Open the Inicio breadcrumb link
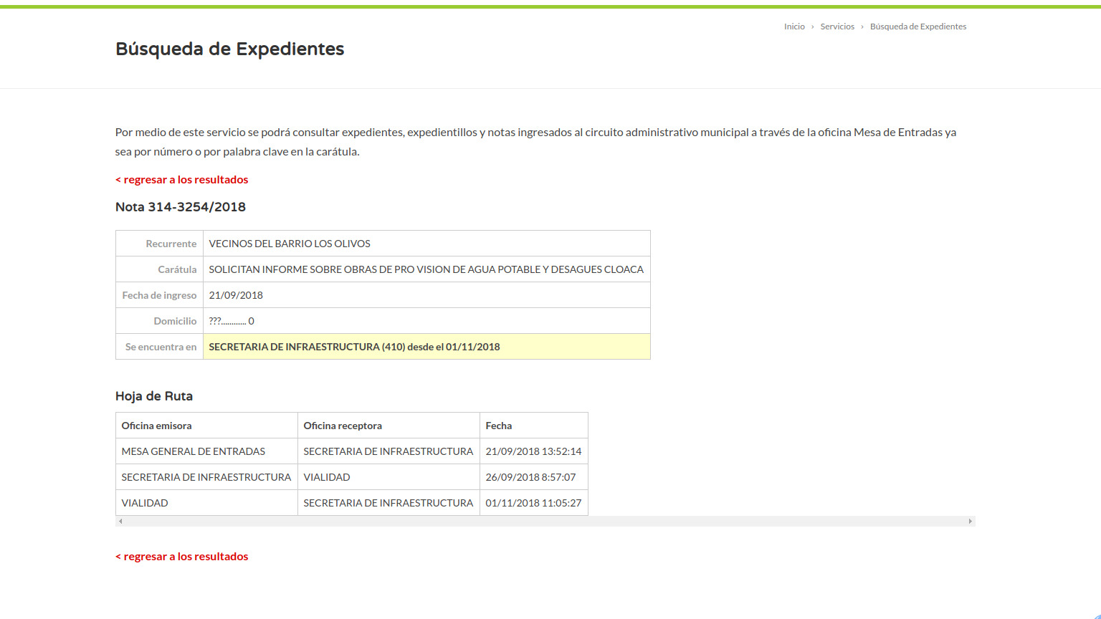 tap(794, 27)
